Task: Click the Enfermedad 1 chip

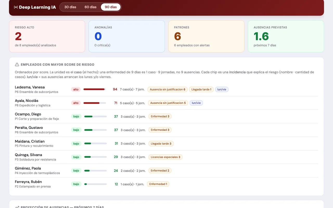Action: click(x=158, y=184)
